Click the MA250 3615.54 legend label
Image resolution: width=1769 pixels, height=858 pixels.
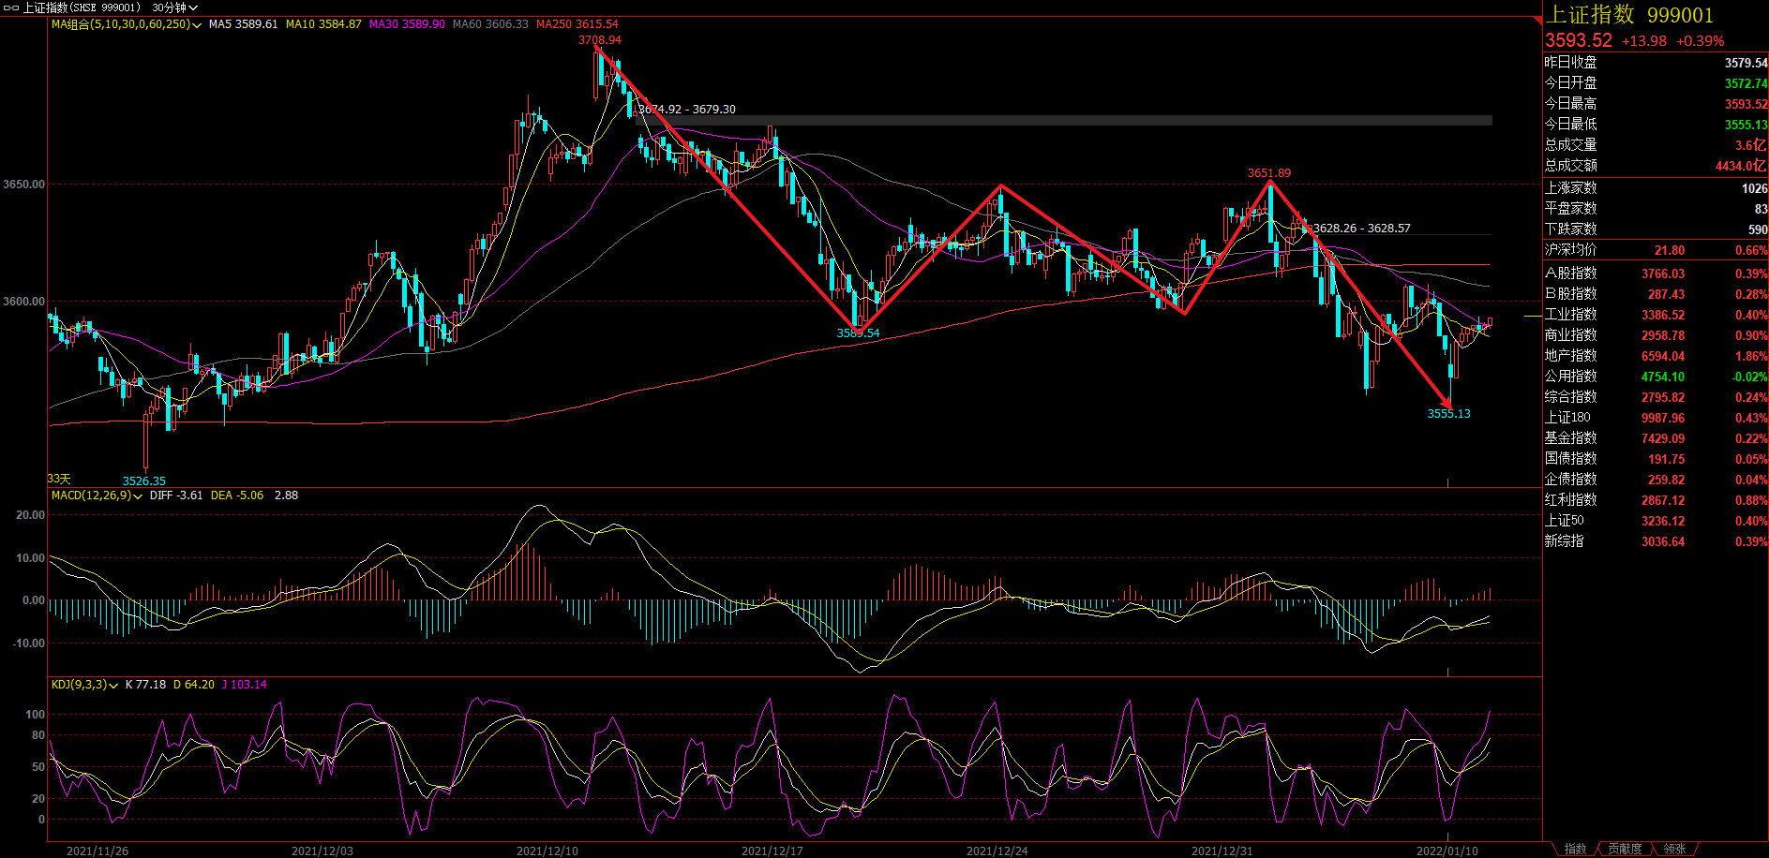(577, 24)
